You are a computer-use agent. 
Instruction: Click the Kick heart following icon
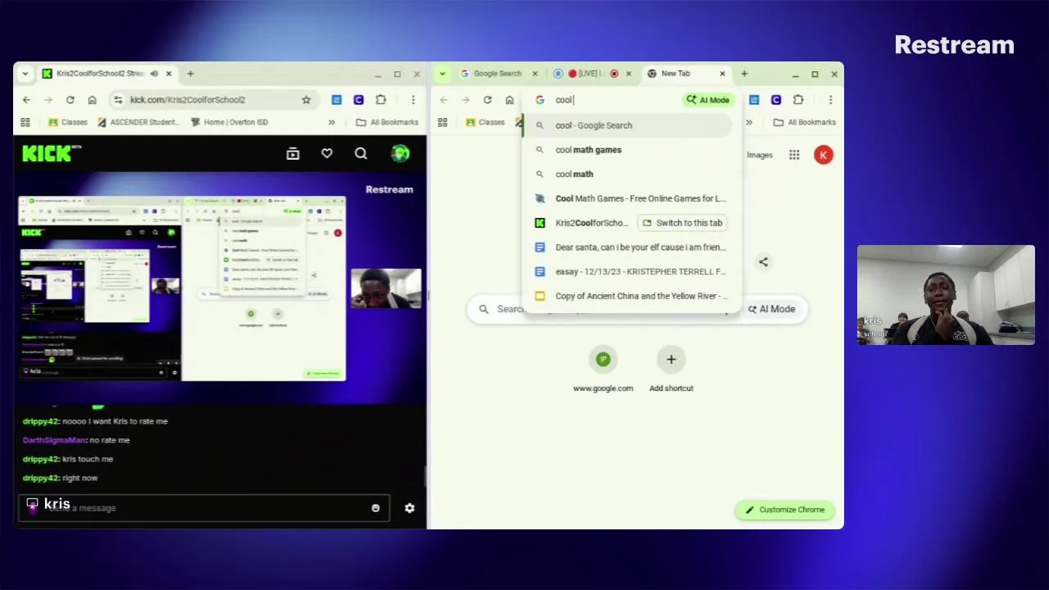(x=327, y=153)
